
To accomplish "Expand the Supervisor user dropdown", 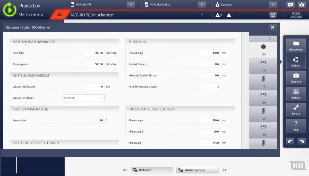I will [272, 5].
